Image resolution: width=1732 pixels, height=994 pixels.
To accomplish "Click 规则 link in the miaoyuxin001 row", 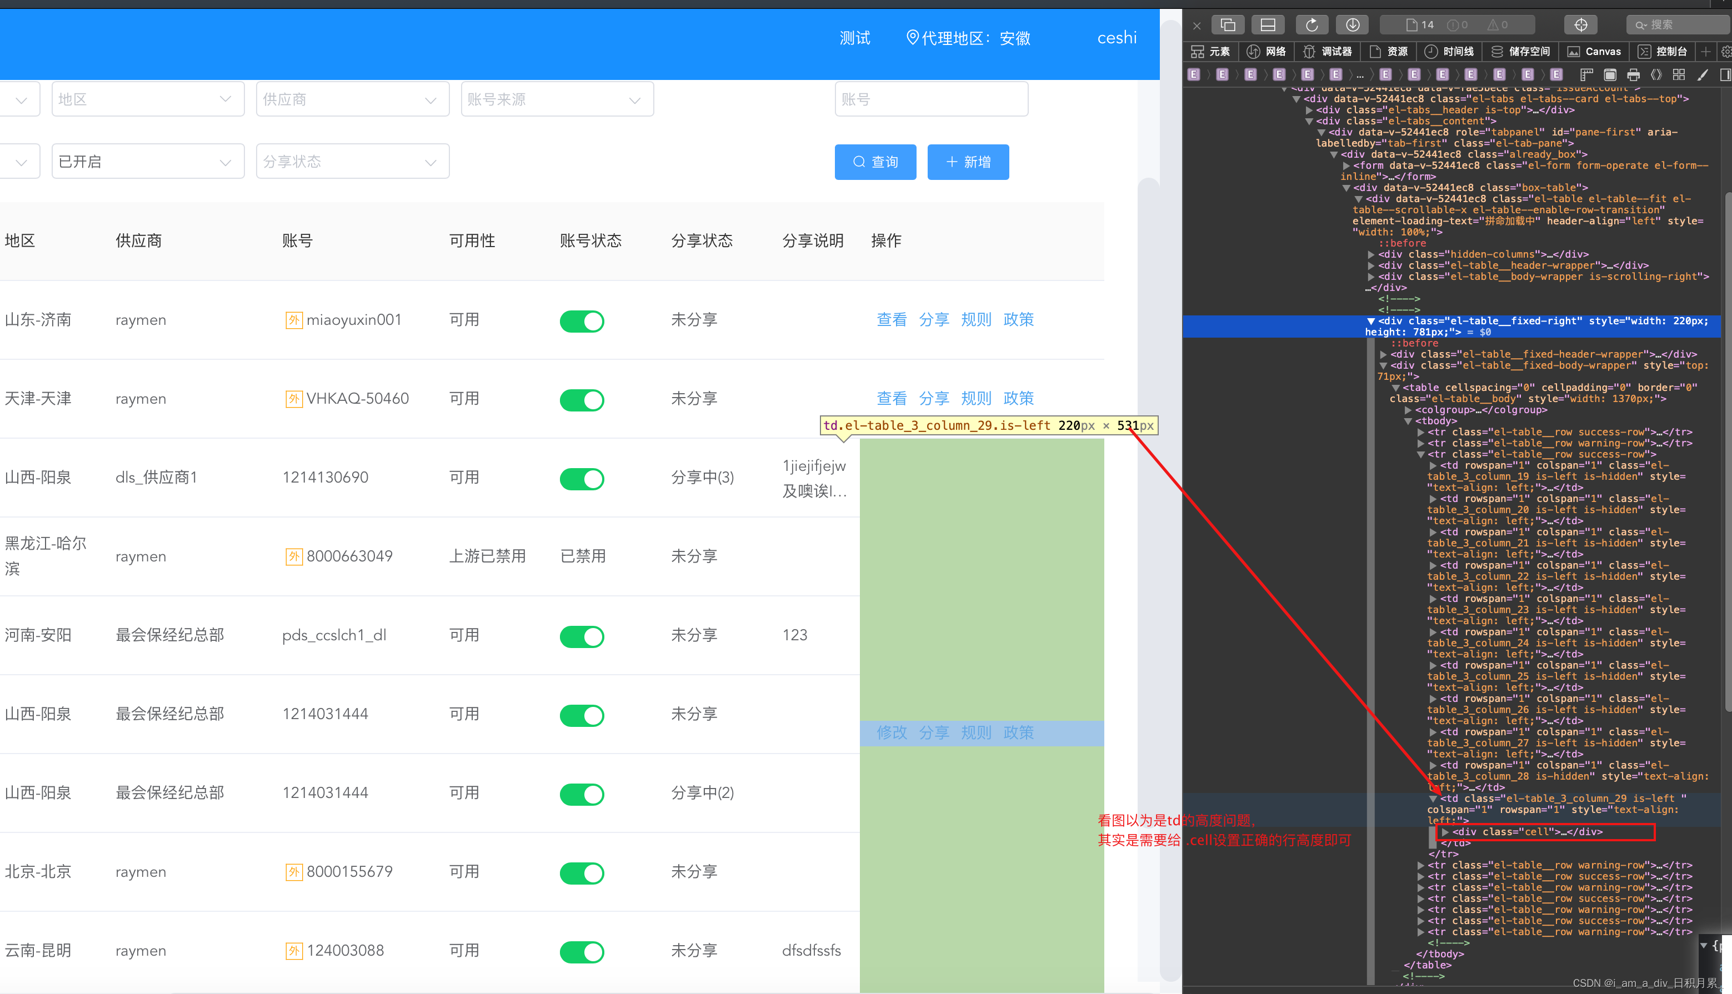I will point(975,319).
